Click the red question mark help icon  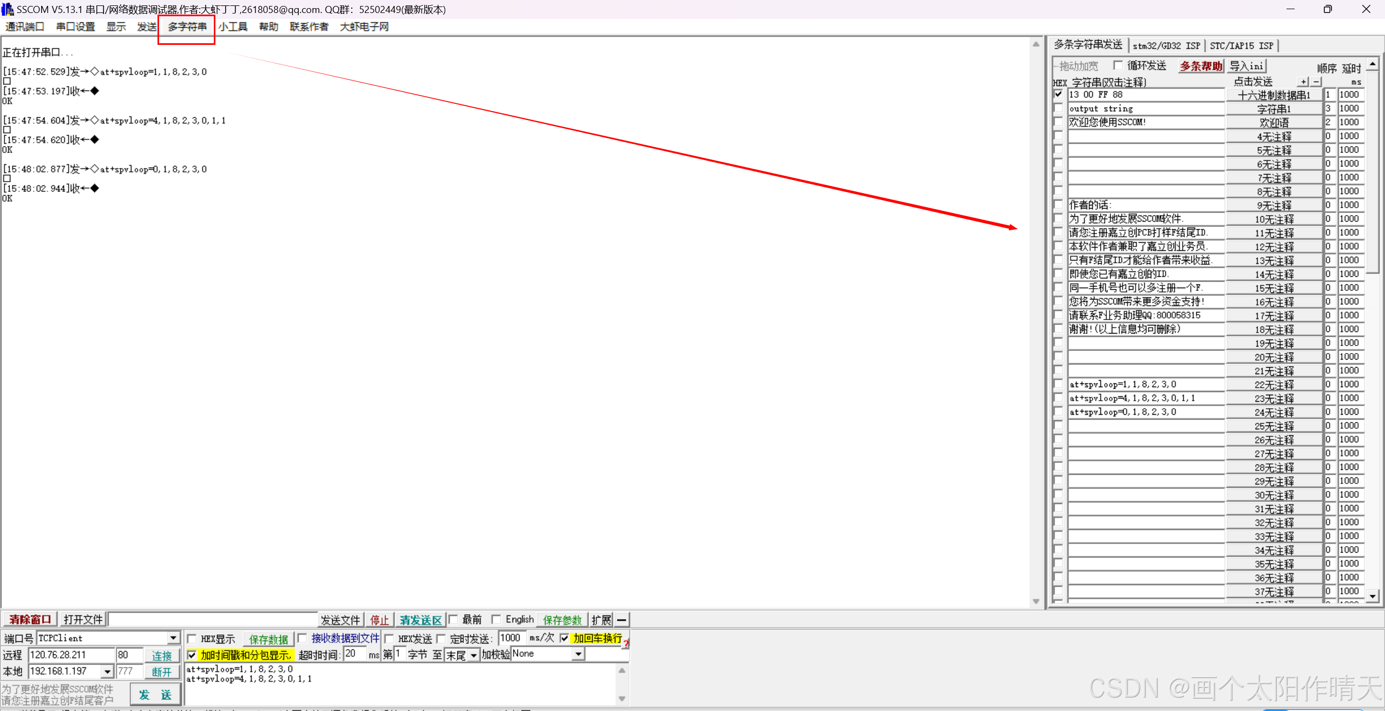[626, 643]
